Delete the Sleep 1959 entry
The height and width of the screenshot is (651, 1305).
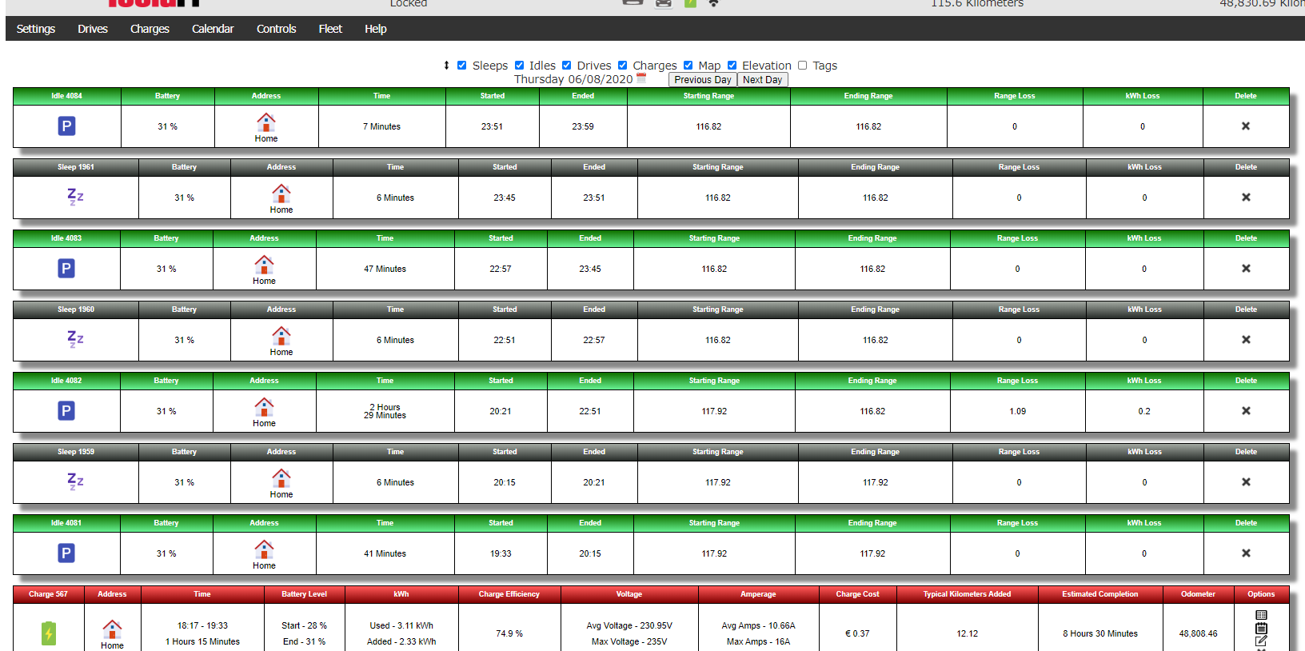tap(1246, 482)
